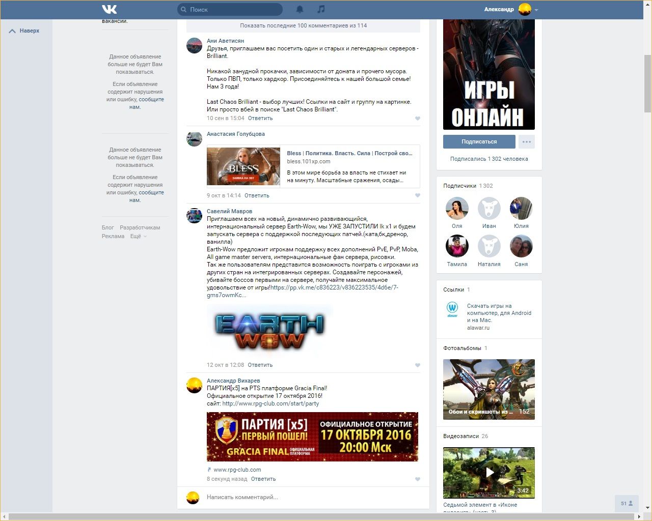Screen dimensions: 652x521
Task: Click the horizontal page scrollbar
Action: 322,516
